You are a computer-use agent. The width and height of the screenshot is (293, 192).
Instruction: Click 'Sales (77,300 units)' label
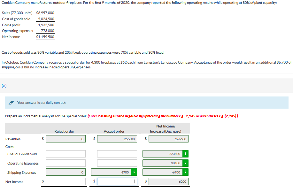point(17,13)
